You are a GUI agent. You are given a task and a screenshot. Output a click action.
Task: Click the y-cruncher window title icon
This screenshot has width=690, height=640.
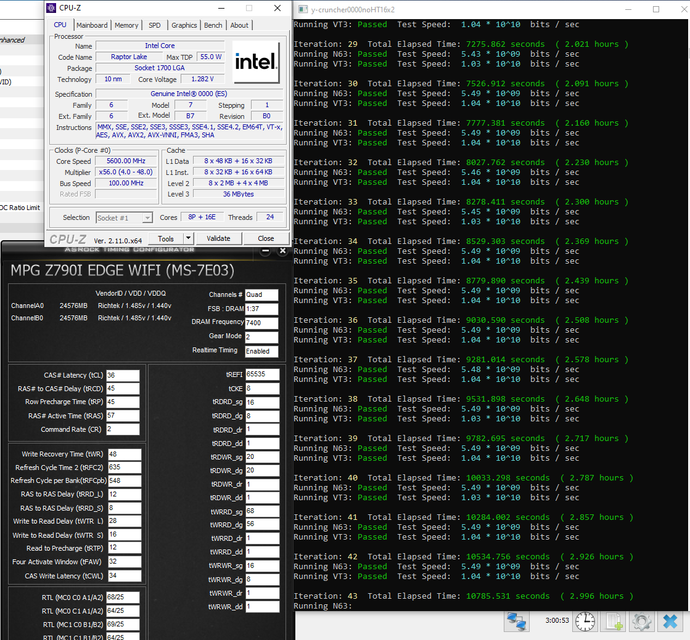point(303,9)
